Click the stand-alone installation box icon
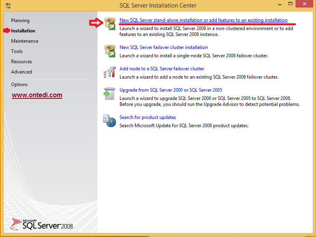 click(x=110, y=23)
